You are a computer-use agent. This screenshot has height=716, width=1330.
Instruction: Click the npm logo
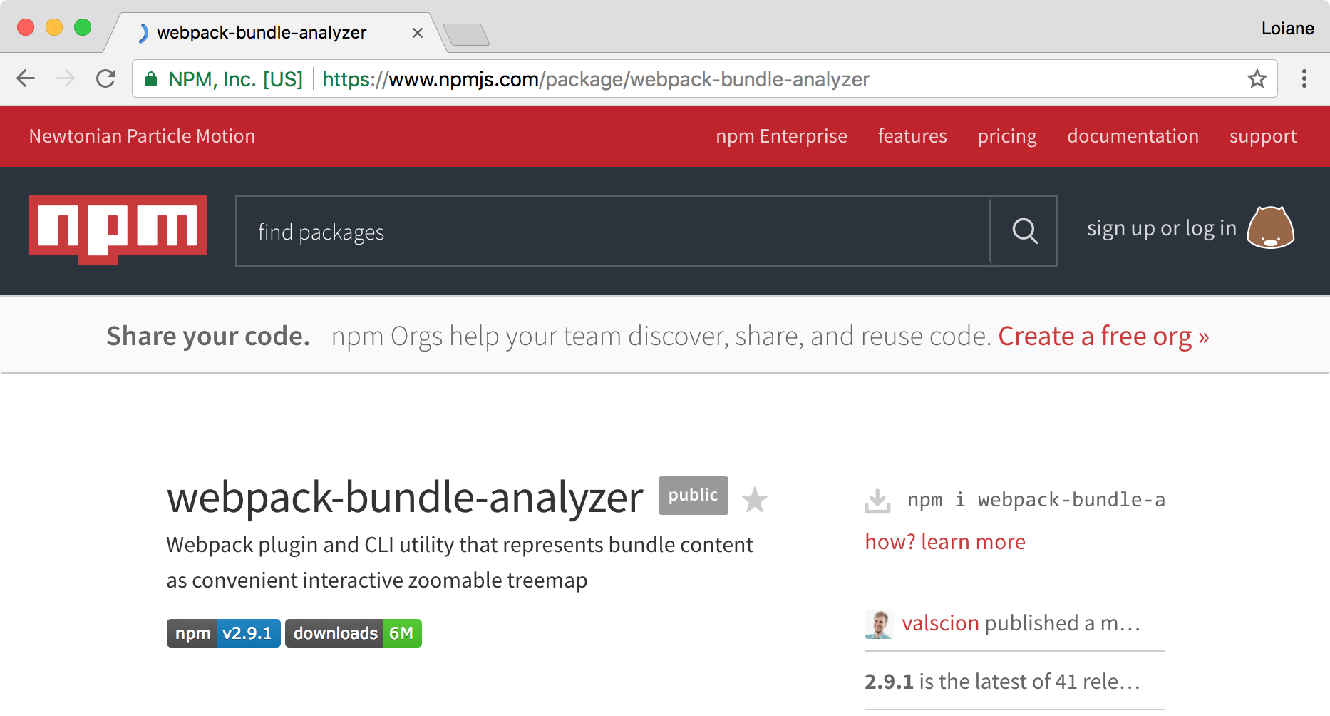point(118,230)
